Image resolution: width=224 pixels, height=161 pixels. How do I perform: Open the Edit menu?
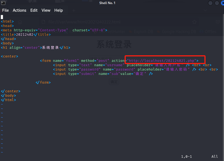click(34, 10)
